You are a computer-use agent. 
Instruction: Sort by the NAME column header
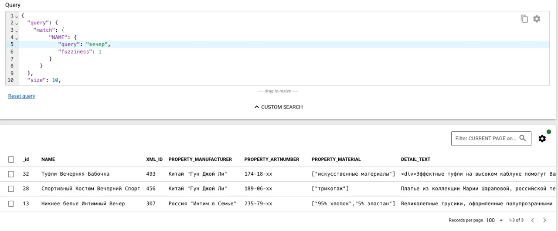[x=48, y=160]
